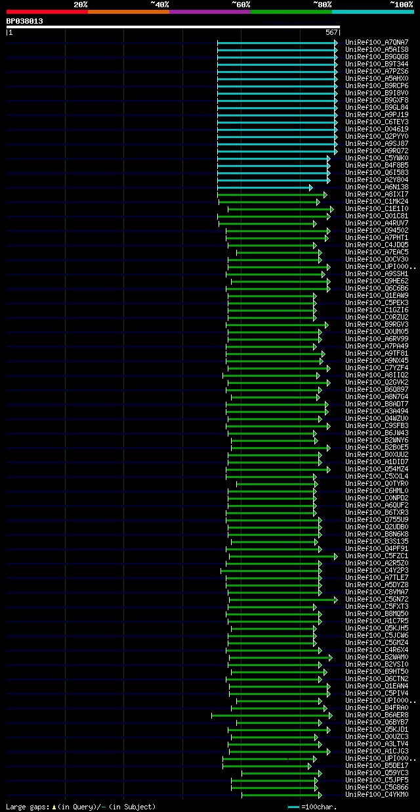Screen dimensions: 420x812
Task: Click the green alignment bar for UniRef100_Q0TYR0
Action: click(276, 483)
